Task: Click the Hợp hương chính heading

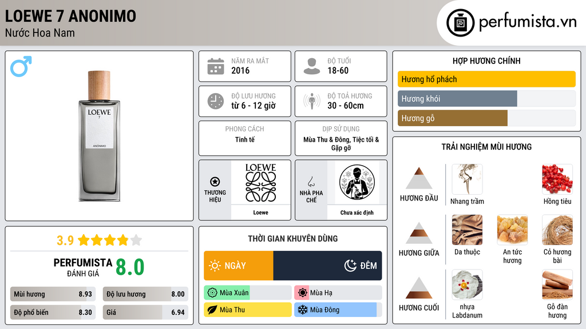Action: [x=486, y=61]
